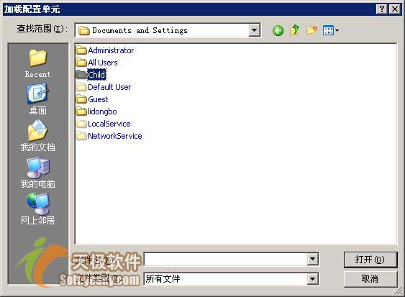This screenshot has width=405, height=297.
Task: Select the Default User folder
Action: coord(104,87)
